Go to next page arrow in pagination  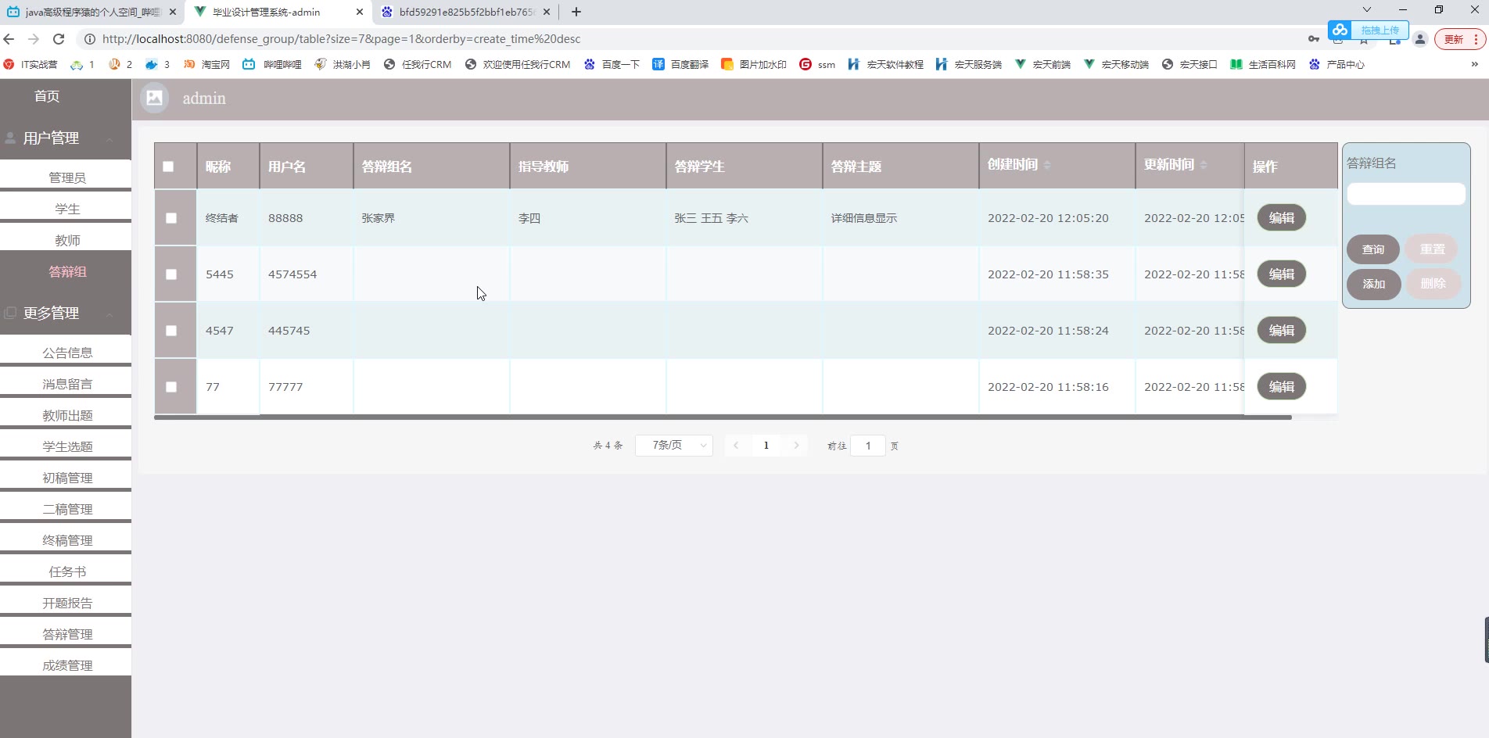pos(796,446)
